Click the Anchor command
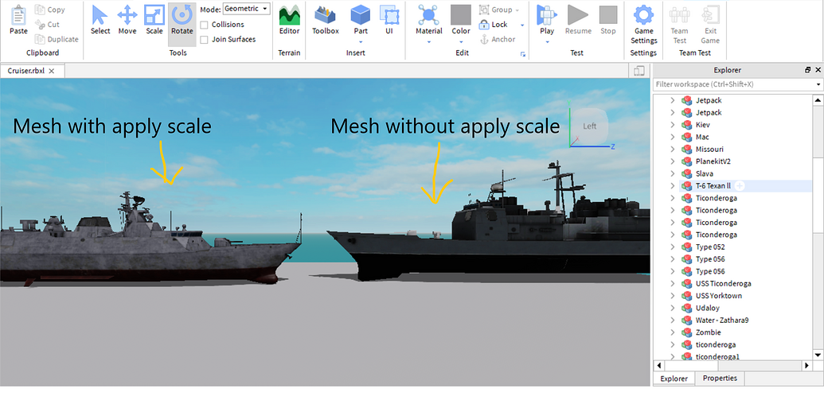The width and height of the screenshot is (824, 404). click(x=498, y=39)
